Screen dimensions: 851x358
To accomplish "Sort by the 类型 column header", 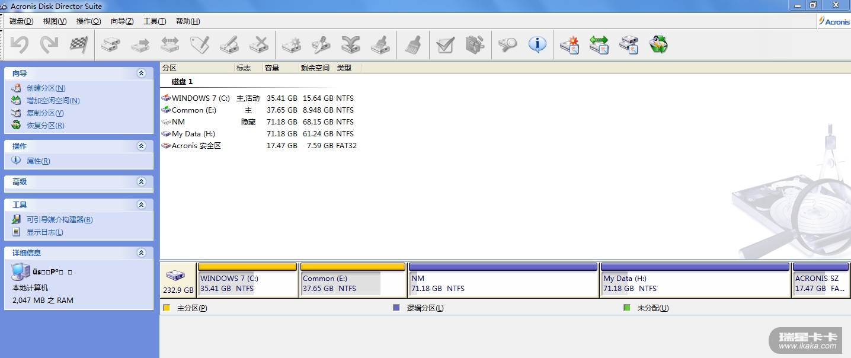I will (x=348, y=68).
